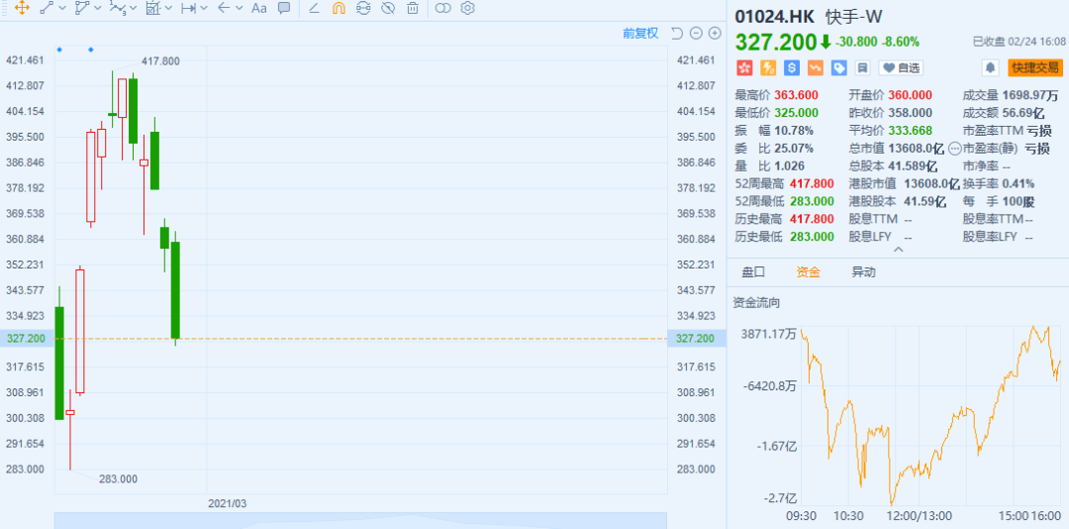Image resolution: width=1069 pixels, height=529 pixels.
Task: Select the polygon shape drawing tool
Action: 82,8
